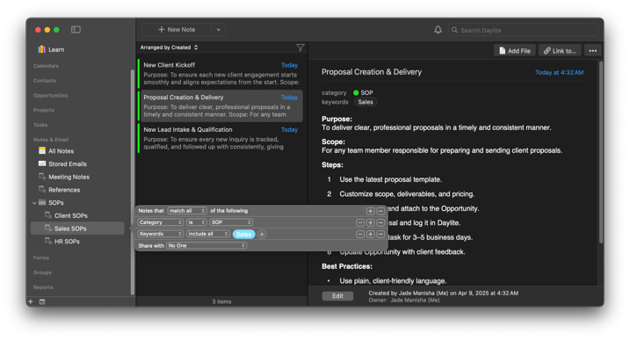630x341 pixels.
Task: Open the Tasks section
Action: click(x=40, y=125)
